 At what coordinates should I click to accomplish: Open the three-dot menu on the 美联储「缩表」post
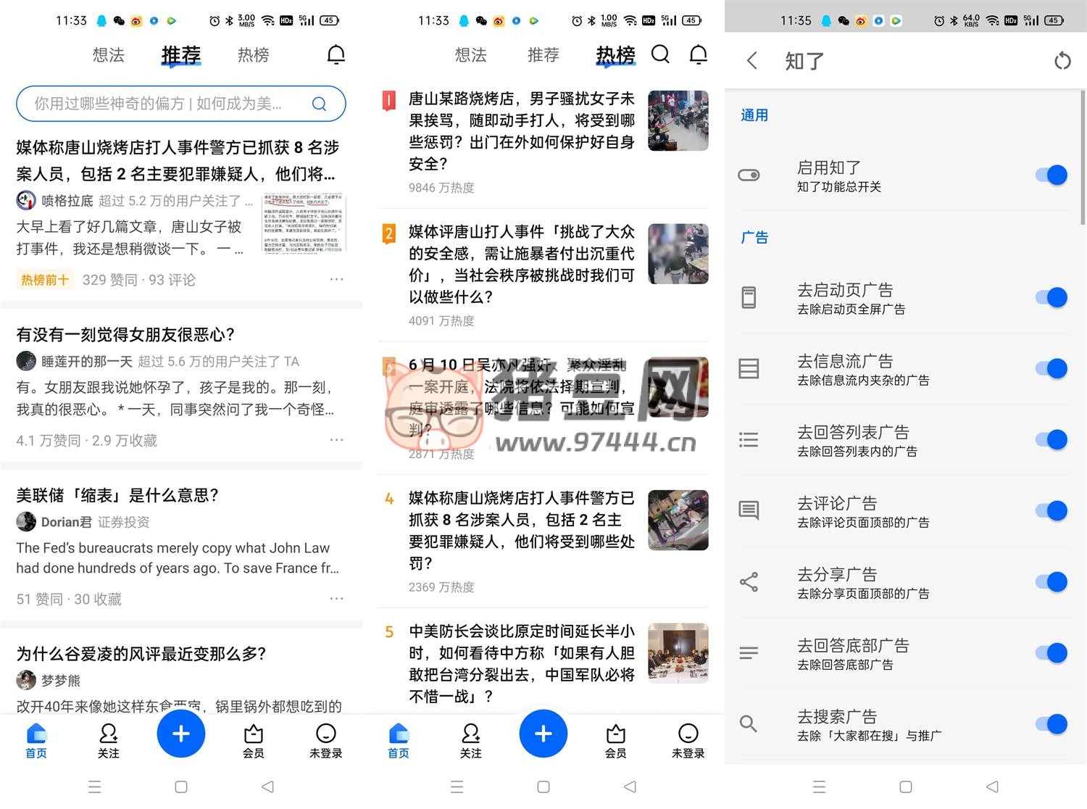pyautogui.click(x=336, y=599)
